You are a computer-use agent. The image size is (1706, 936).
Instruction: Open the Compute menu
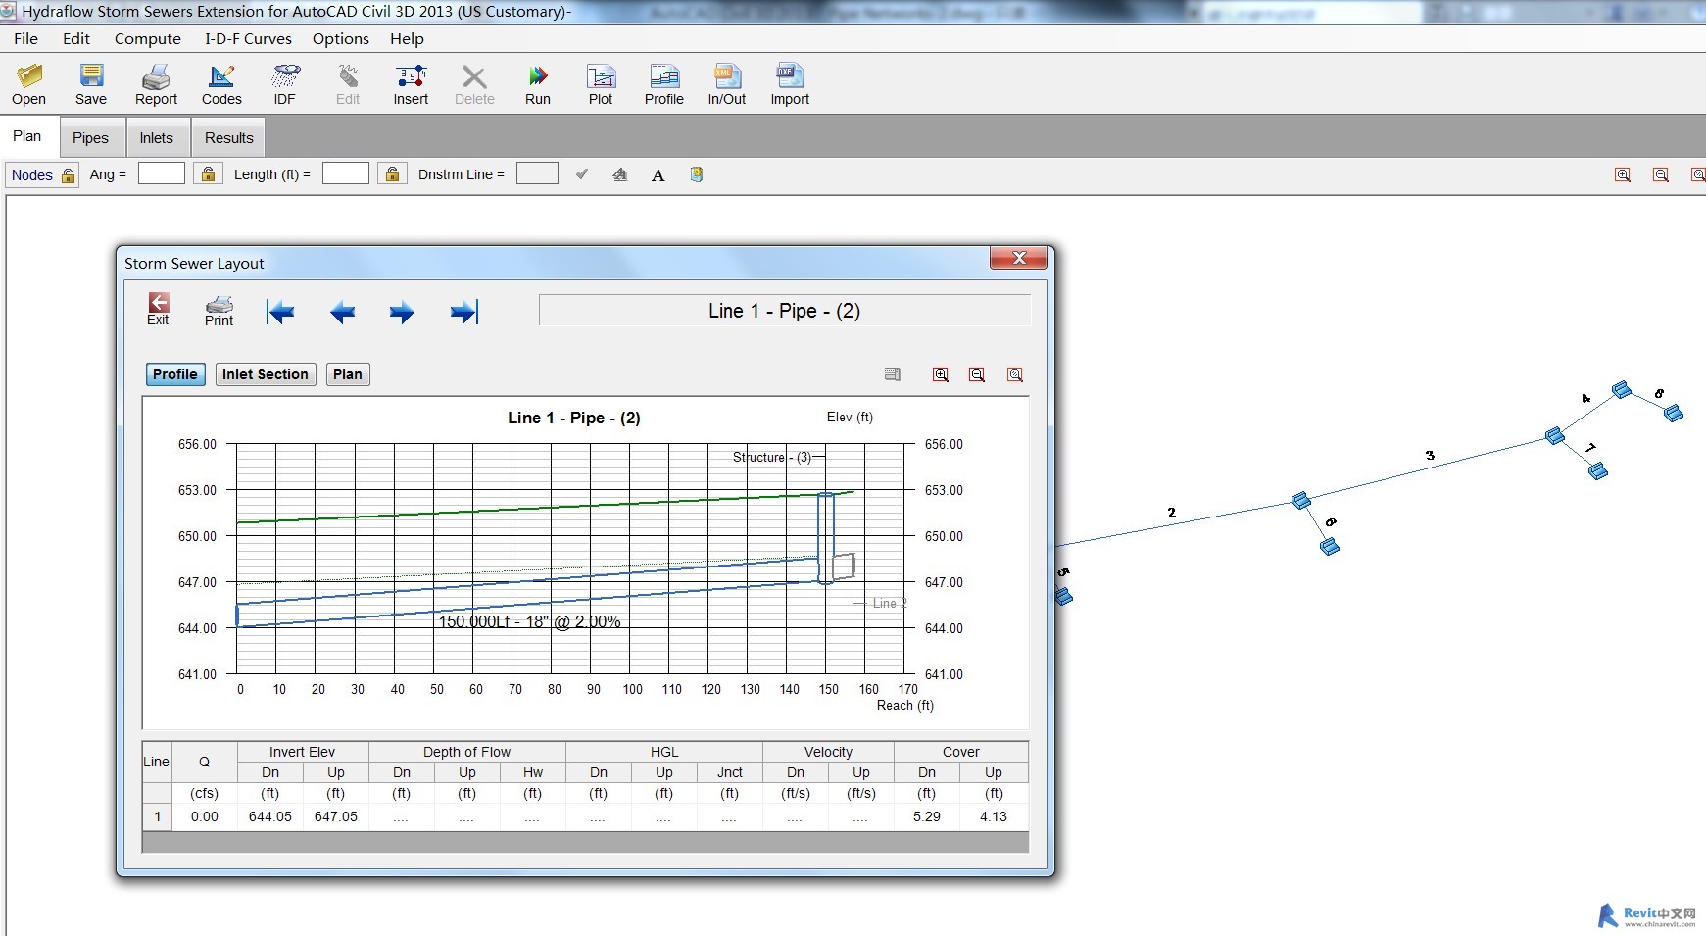[x=148, y=38]
